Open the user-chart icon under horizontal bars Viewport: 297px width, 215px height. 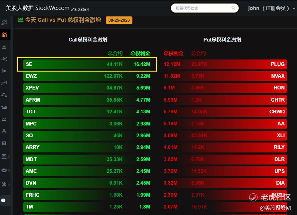(x=4, y=83)
